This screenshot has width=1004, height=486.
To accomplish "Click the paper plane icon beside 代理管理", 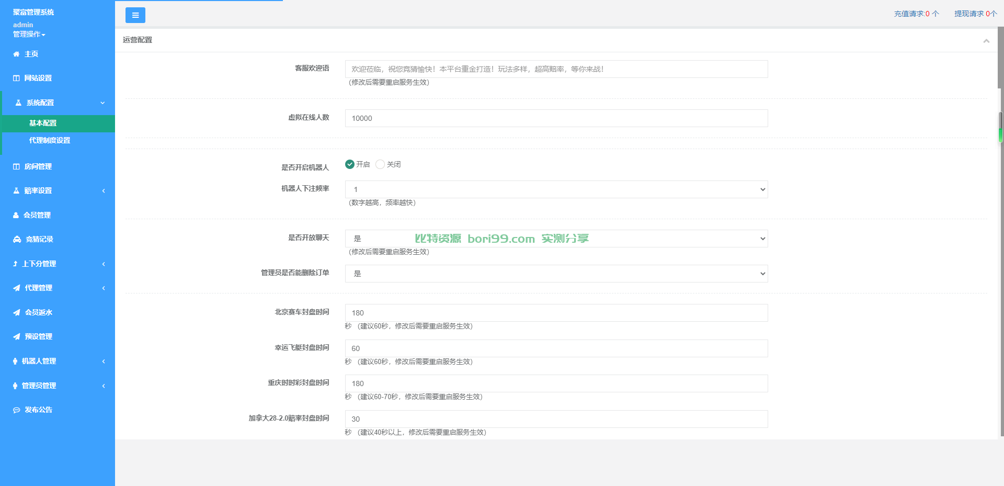I will [17, 288].
